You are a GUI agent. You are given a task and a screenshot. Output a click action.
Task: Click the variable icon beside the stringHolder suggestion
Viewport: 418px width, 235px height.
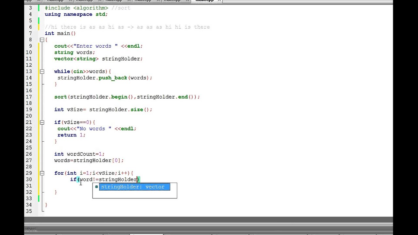[96, 187]
